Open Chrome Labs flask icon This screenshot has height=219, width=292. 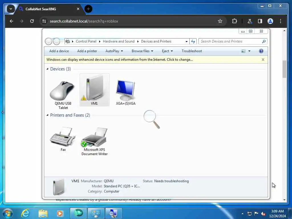250,21
